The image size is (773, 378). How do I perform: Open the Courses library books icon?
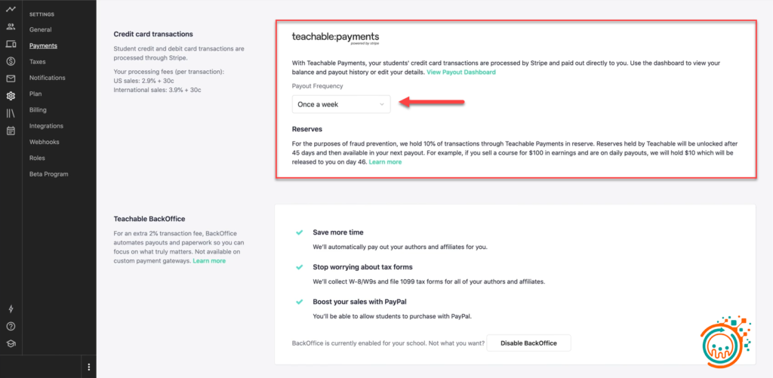pos(11,113)
